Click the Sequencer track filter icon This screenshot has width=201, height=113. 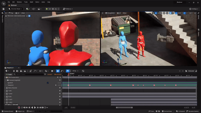pos(45,74)
